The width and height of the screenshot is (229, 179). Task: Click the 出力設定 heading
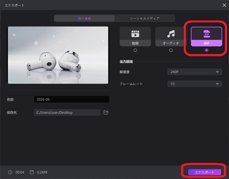[x=126, y=62]
